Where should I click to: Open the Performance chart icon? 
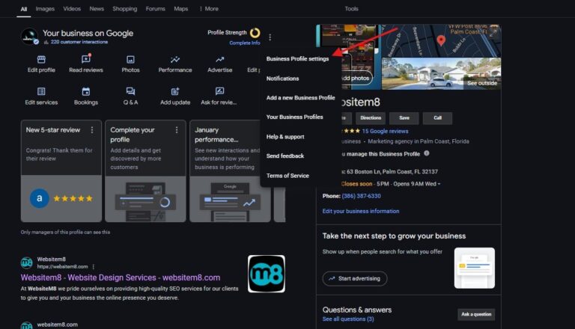[174, 59]
